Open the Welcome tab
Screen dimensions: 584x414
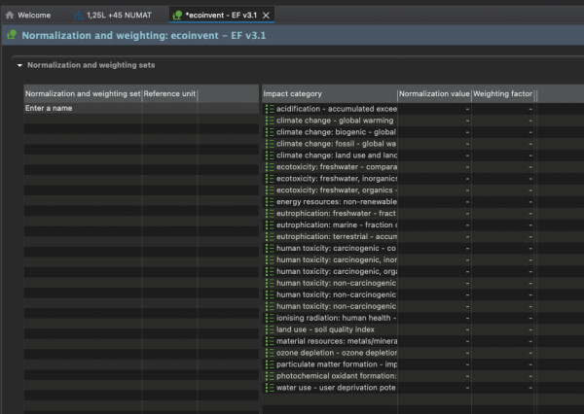point(28,16)
